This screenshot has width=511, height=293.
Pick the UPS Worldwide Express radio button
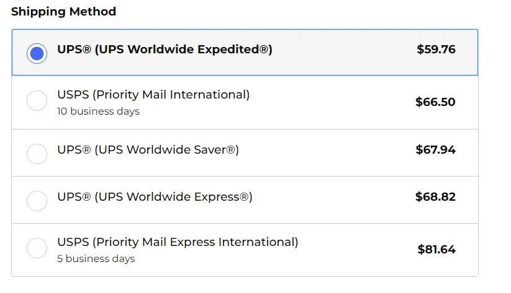37,201
